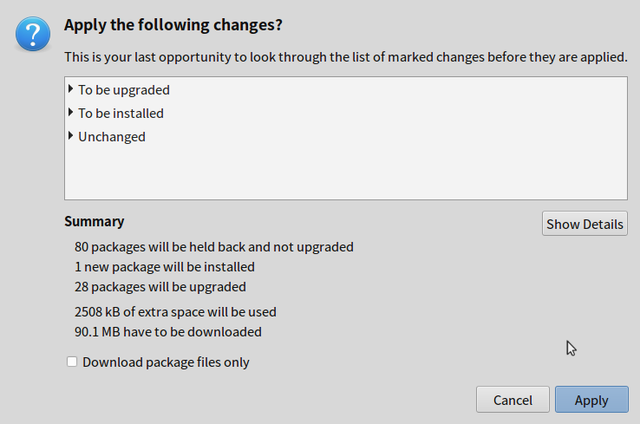Enable the Download package files only checkbox
The height and width of the screenshot is (424, 640).
(x=72, y=362)
